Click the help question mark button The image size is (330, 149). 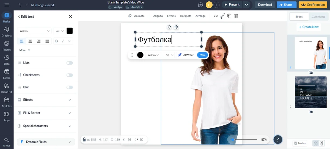click(278, 139)
